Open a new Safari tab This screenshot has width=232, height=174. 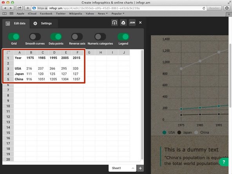click(x=229, y=14)
